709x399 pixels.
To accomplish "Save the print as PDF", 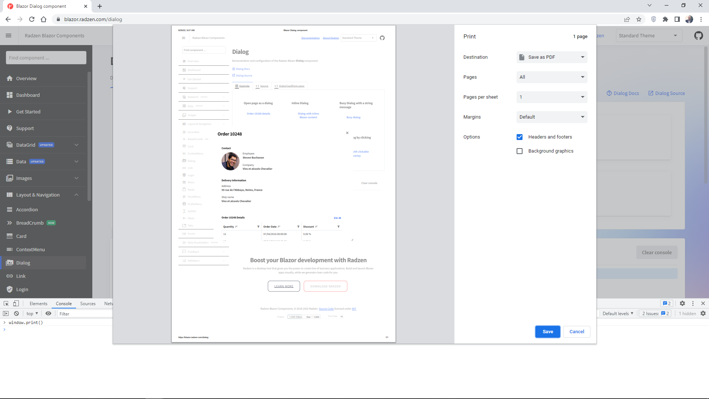I will pyautogui.click(x=548, y=332).
